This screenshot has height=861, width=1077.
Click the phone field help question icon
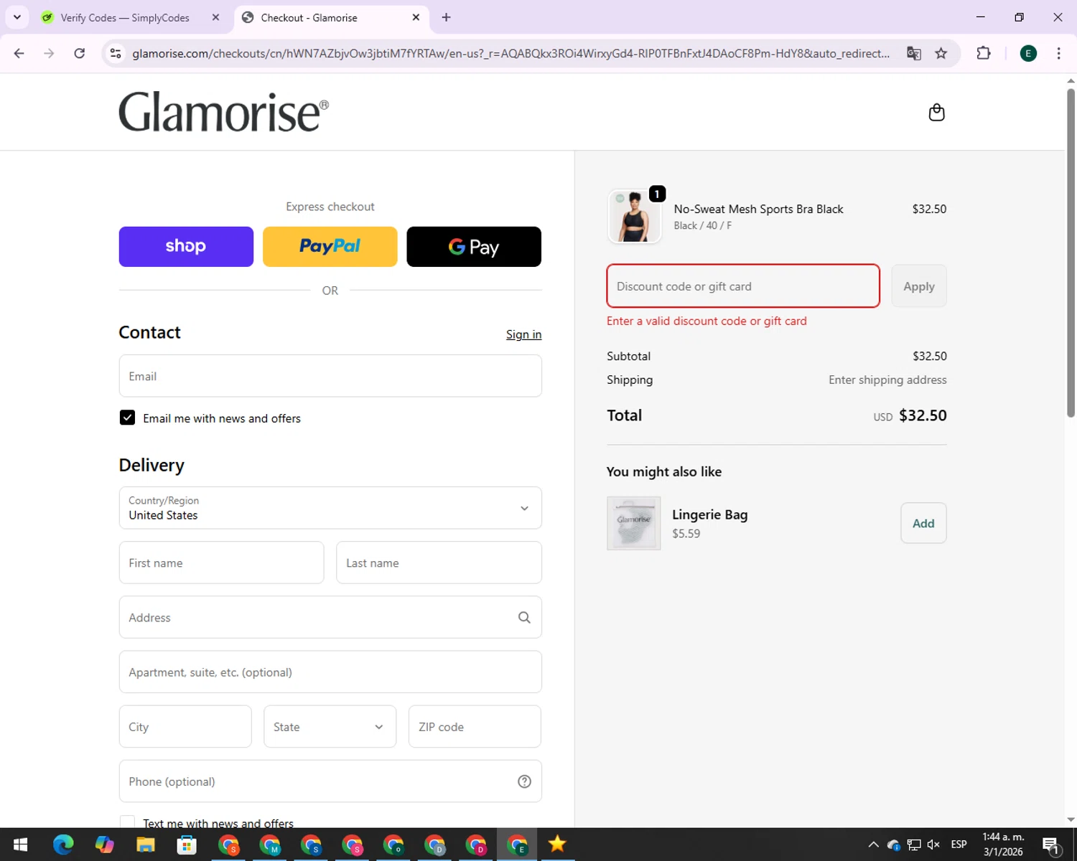pos(524,781)
